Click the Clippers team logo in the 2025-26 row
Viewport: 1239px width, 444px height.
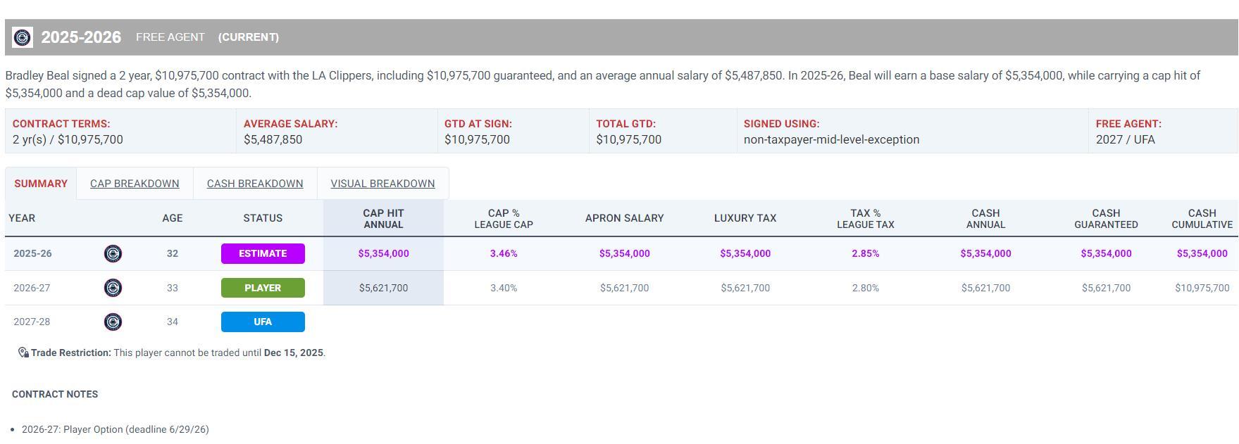point(113,253)
